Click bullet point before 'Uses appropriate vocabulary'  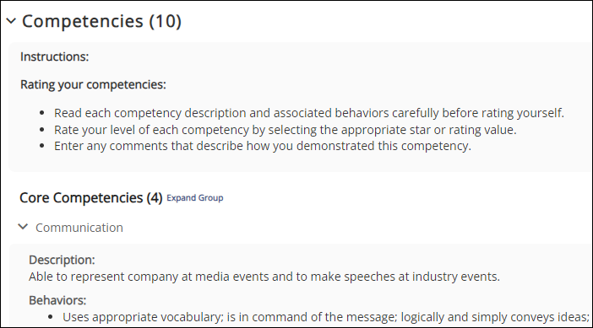point(51,317)
